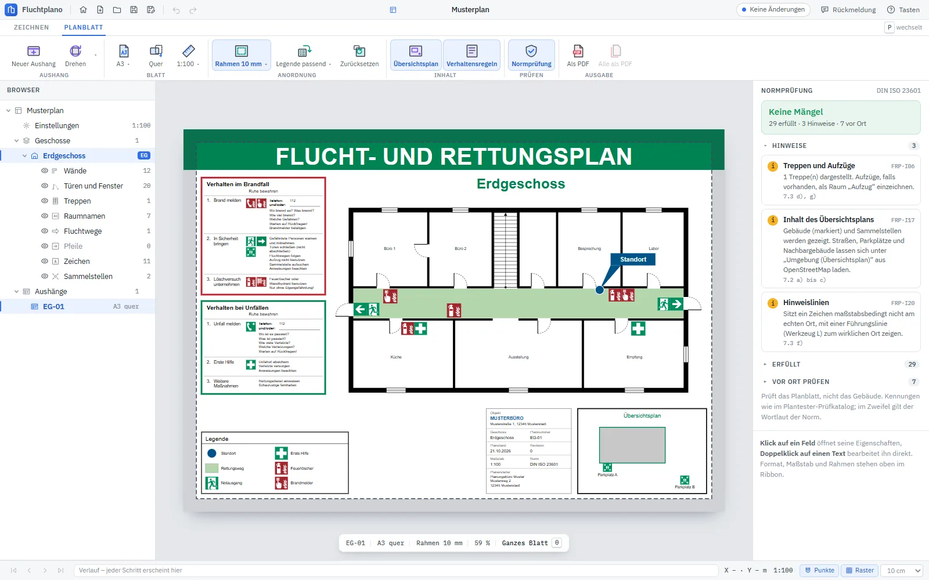Create a new file with the plus icon
Viewport: 929px width, 580px height.
(100, 10)
